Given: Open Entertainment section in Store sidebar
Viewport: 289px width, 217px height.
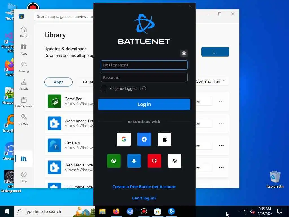Looking at the screenshot, I should [x=24, y=102].
